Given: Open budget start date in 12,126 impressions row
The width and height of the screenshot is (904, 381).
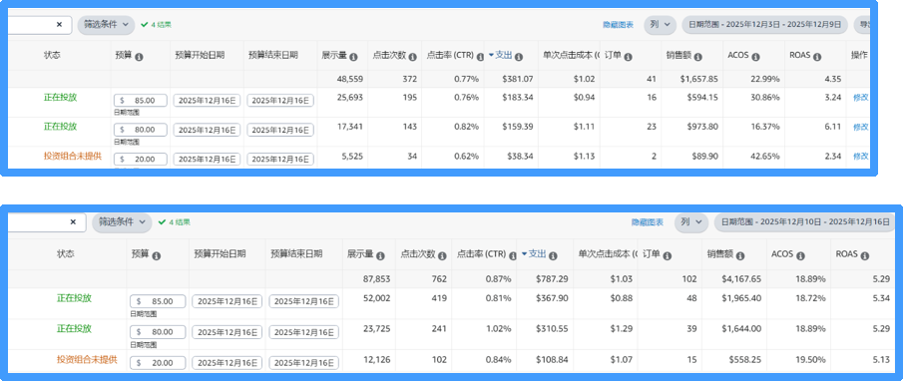Looking at the screenshot, I should tap(227, 363).
